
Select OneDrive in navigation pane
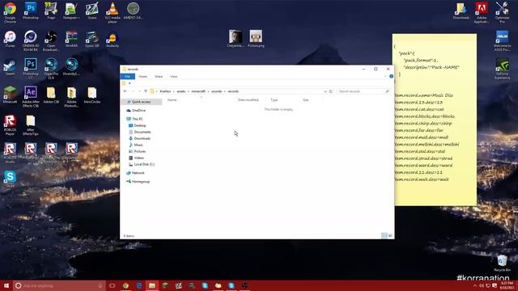138,111
